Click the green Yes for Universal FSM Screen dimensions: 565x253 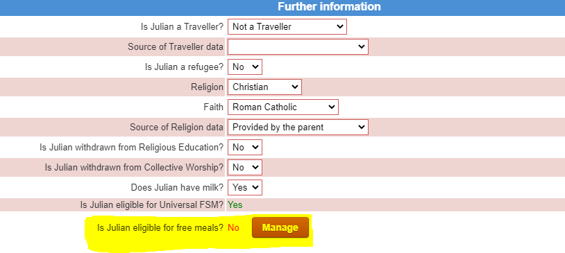[x=235, y=205]
